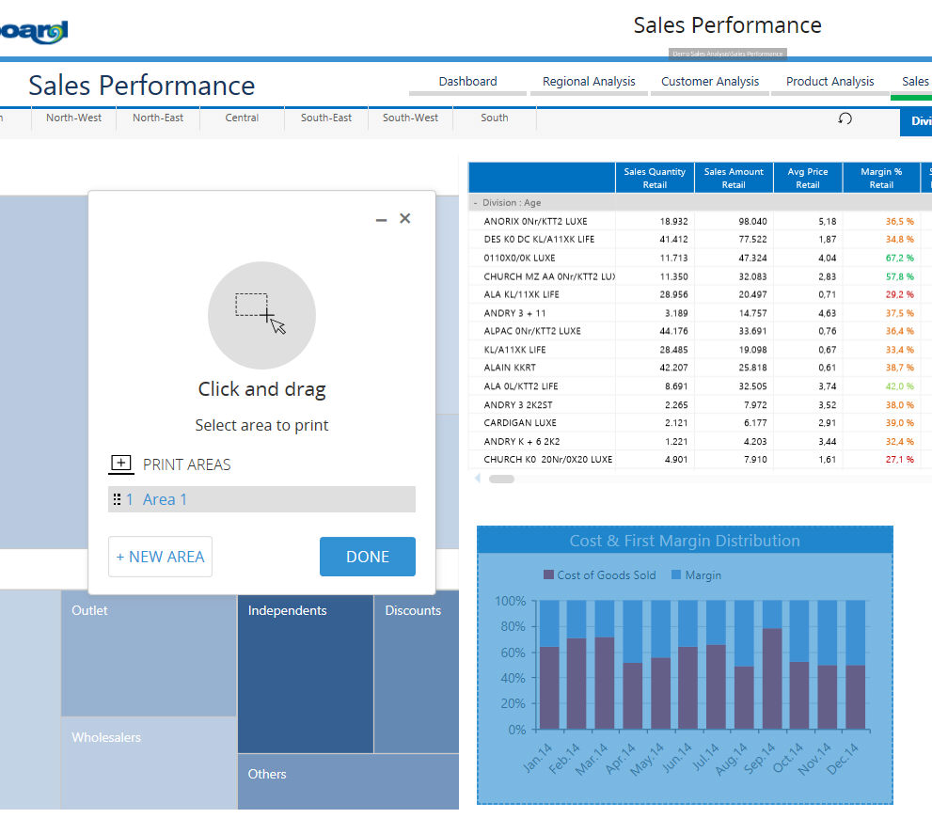
Task: Click the ALAIN KKRT row
Action: click(700, 368)
